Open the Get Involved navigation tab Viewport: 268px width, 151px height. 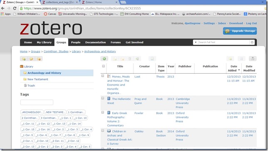134,42
